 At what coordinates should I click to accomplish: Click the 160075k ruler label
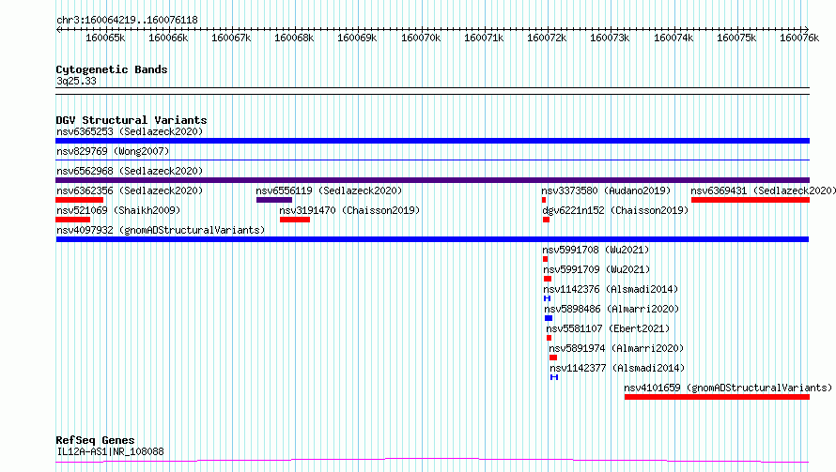point(736,38)
